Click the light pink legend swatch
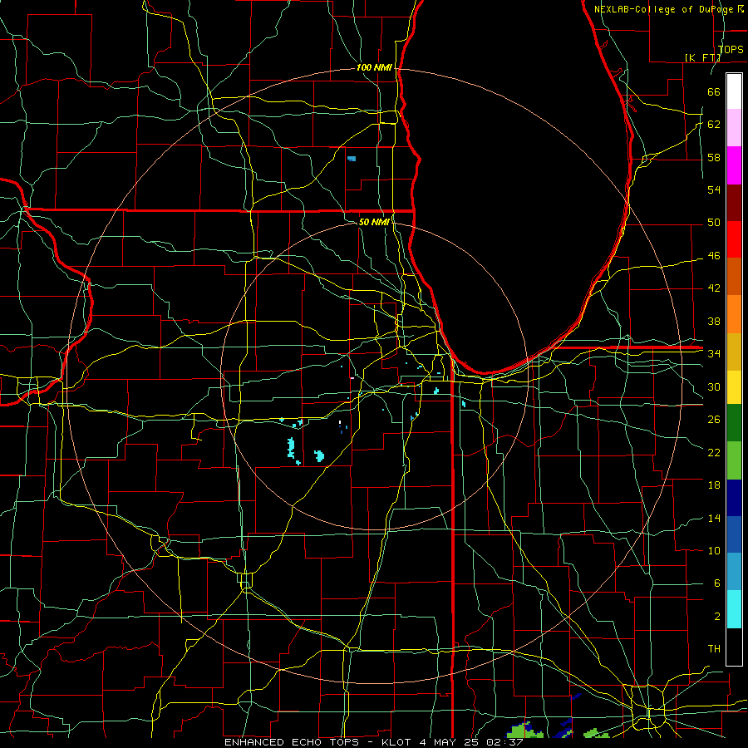Image resolution: width=748 pixels, height=748 pixels. point(734,128)
